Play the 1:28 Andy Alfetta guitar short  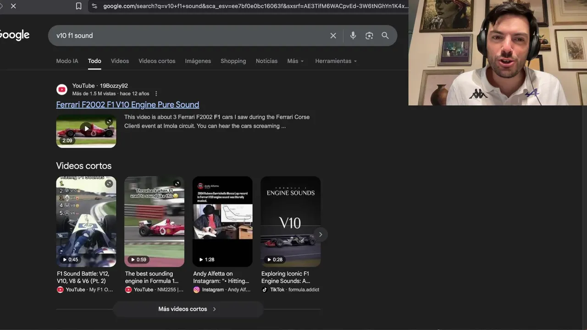tap(222, 221)
